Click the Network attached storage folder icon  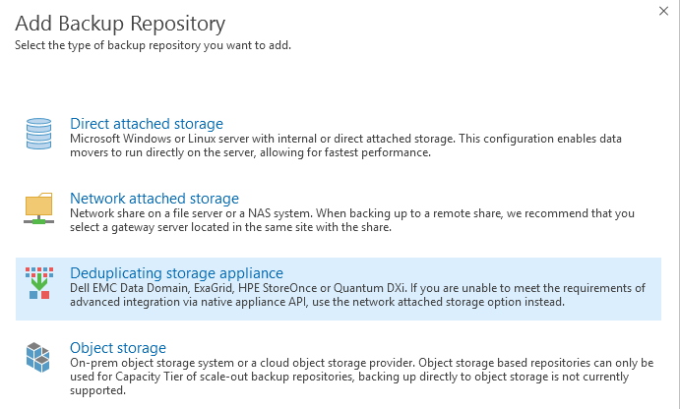click(x=39, y=208)
